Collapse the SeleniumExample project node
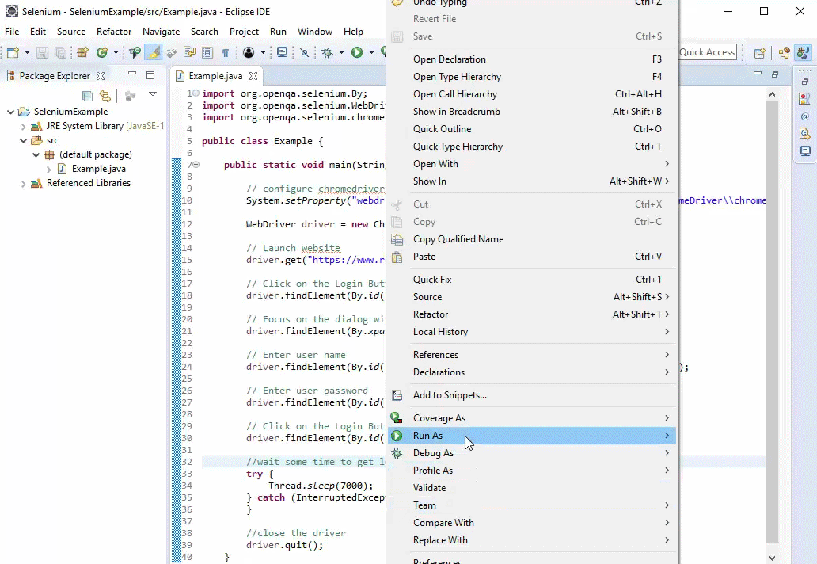 click(x=10, y=112)
